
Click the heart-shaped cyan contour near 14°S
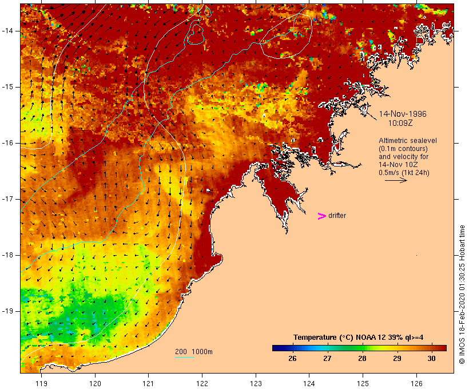(196, 34)
